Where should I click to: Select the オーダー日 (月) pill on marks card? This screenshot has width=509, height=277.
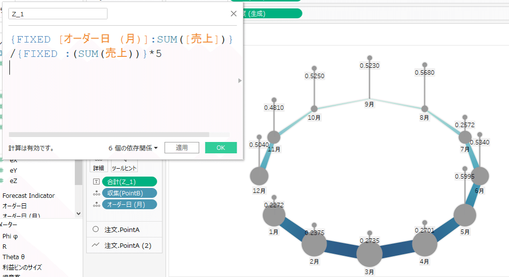[130, 204]
